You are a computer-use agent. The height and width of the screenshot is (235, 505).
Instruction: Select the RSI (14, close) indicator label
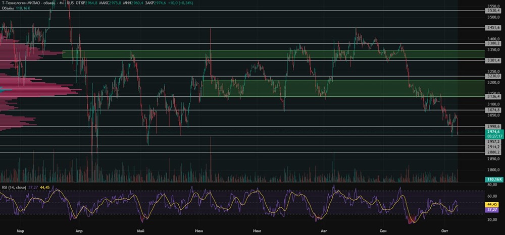pyautogui.click(x=15, y=187)
